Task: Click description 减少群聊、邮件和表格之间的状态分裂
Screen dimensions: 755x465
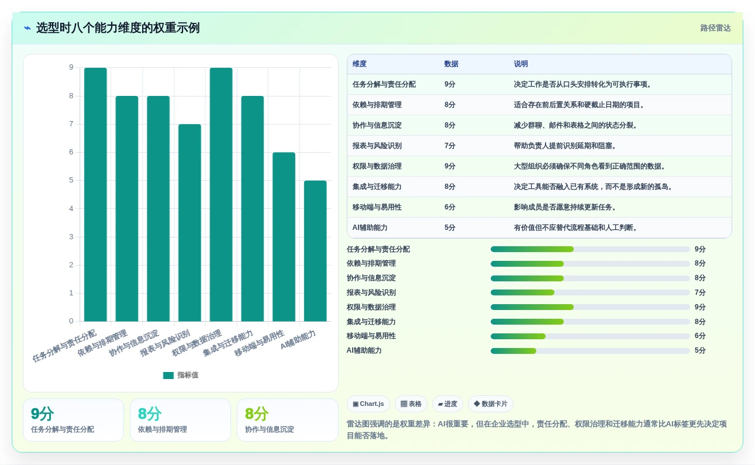Action: pyautogui.click(x=575, y=125)
